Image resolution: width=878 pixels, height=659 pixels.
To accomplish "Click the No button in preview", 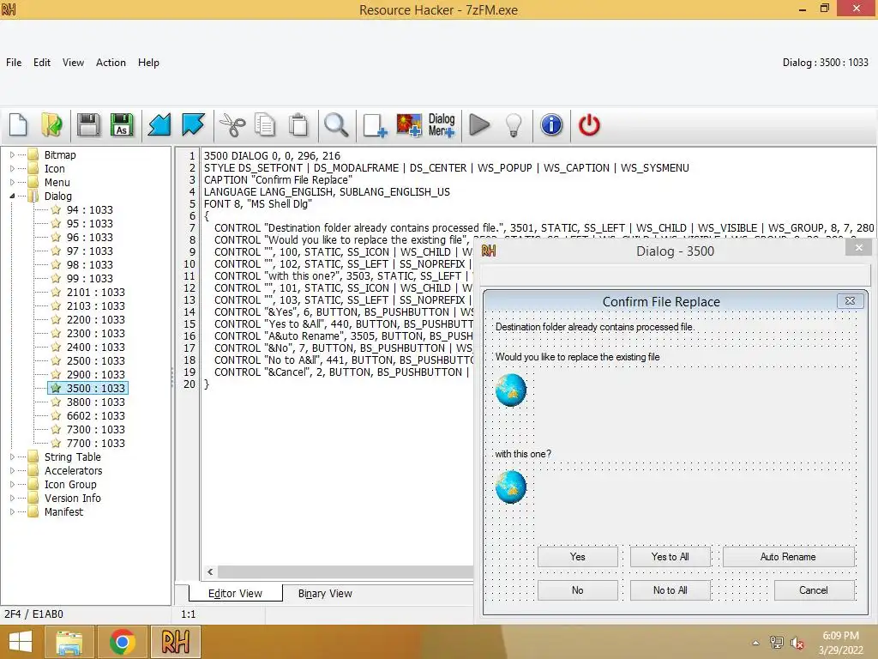I will pos(577,590).
